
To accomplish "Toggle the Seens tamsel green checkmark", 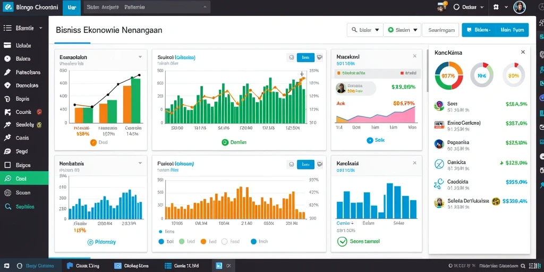I will [342, 242].
